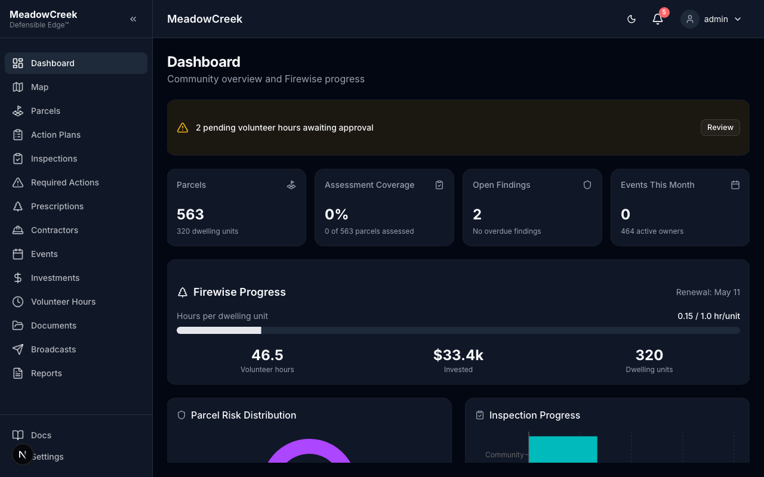
Task: Click the hours per dwelling unit progress bar
Action: [x=458, y=330]
